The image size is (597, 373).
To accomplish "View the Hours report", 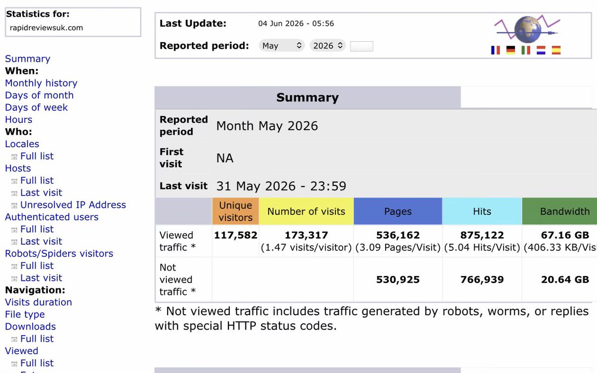I will [18, 119].
